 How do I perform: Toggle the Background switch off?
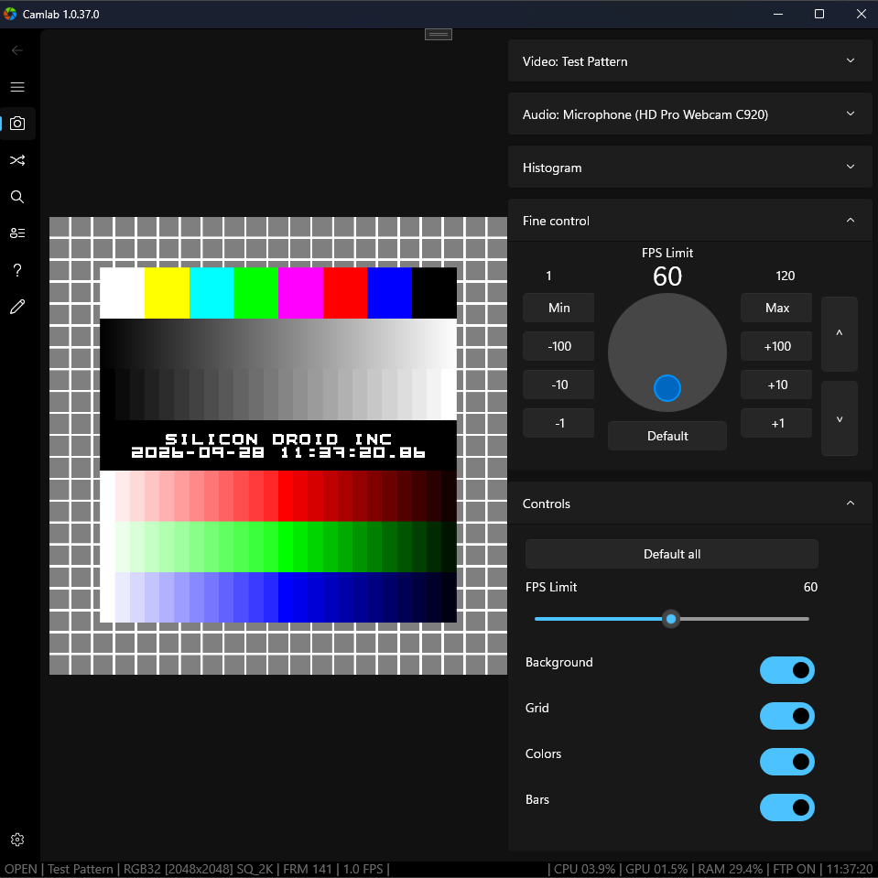786,670
